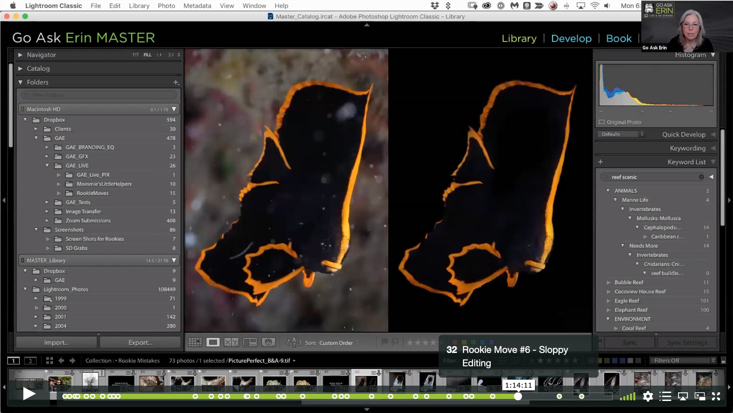Expand the Quick Develop panel
The width and height of the screenshot is (733, 413).
tap(713, 134)
